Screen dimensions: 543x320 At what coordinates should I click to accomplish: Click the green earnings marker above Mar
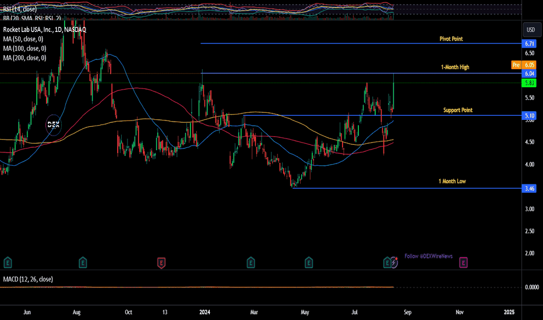pyautogui.click(x=251, y=262)
